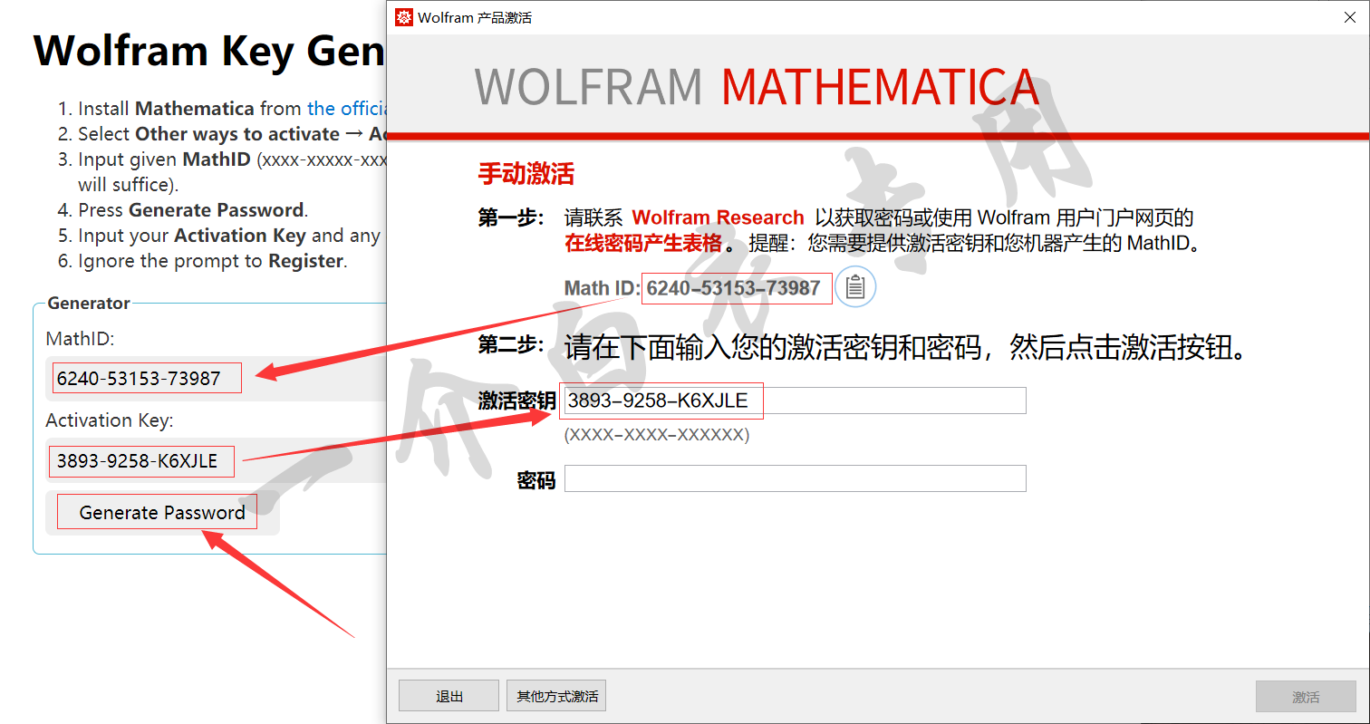
Task: Open the 在线密码产生表格 link
Action: [x=643, y=244]
